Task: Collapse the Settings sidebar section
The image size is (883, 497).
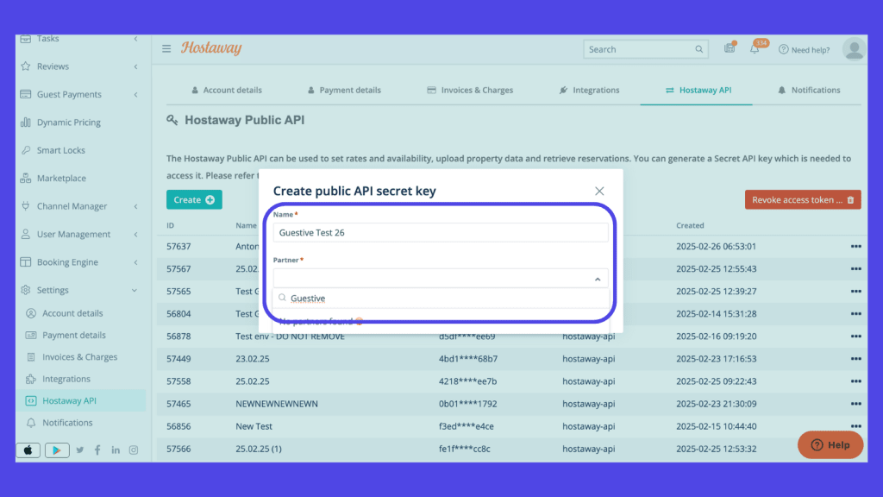Action: pos(135,290)
